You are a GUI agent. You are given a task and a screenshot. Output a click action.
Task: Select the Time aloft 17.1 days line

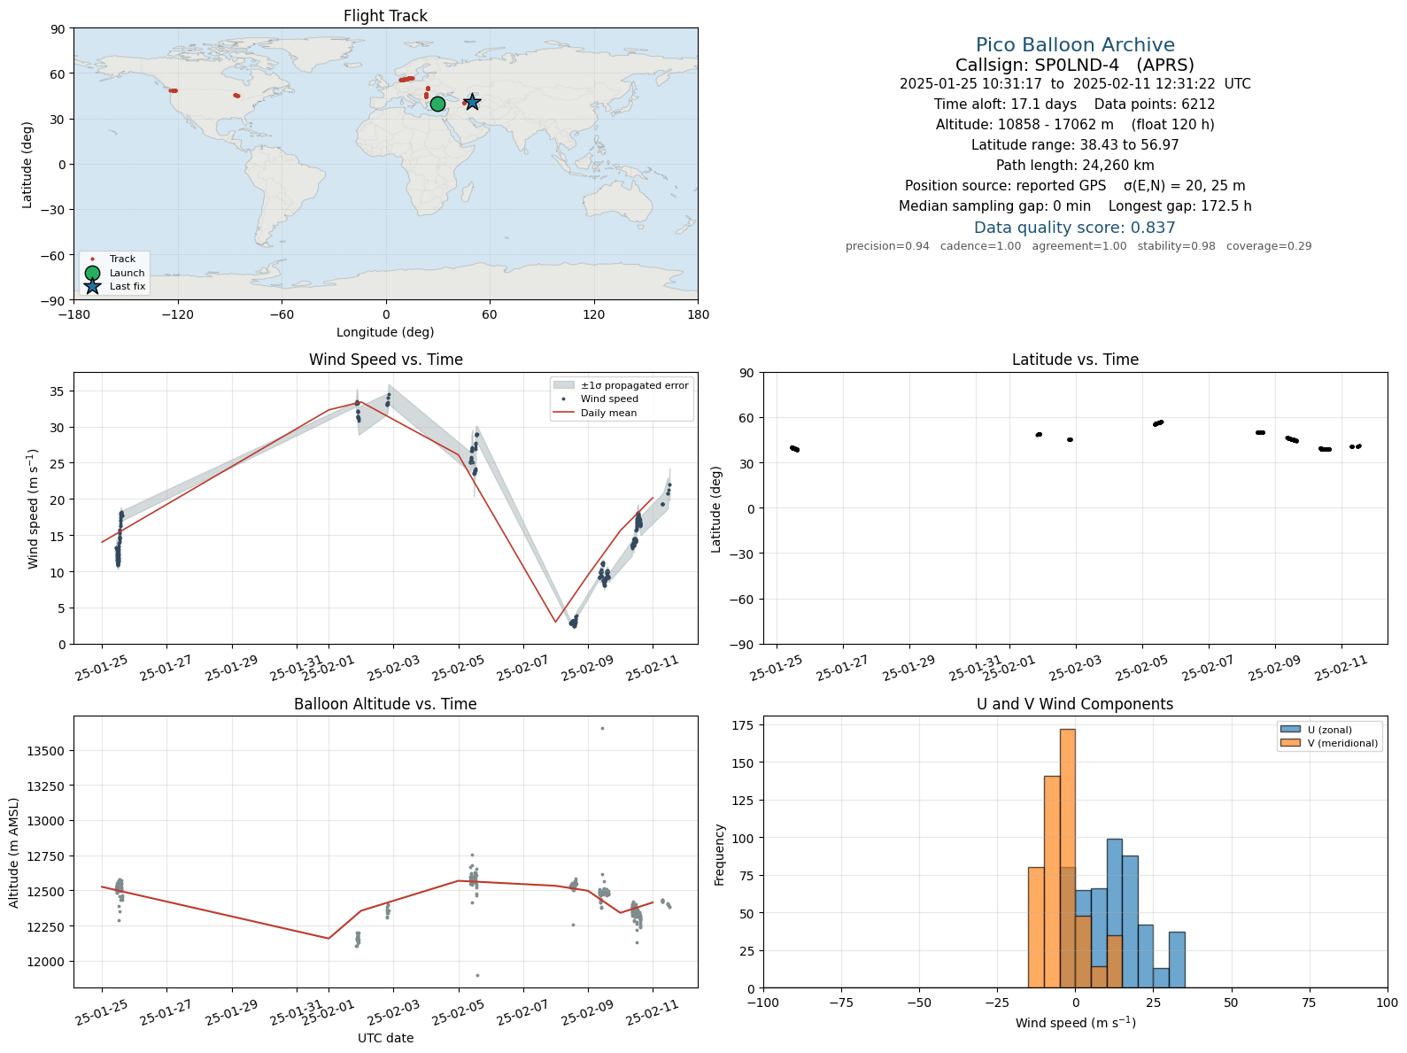click(x=1075, y=105)
